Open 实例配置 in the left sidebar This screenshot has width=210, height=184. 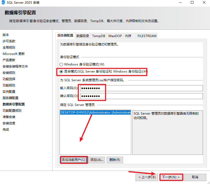pos(9,91)
